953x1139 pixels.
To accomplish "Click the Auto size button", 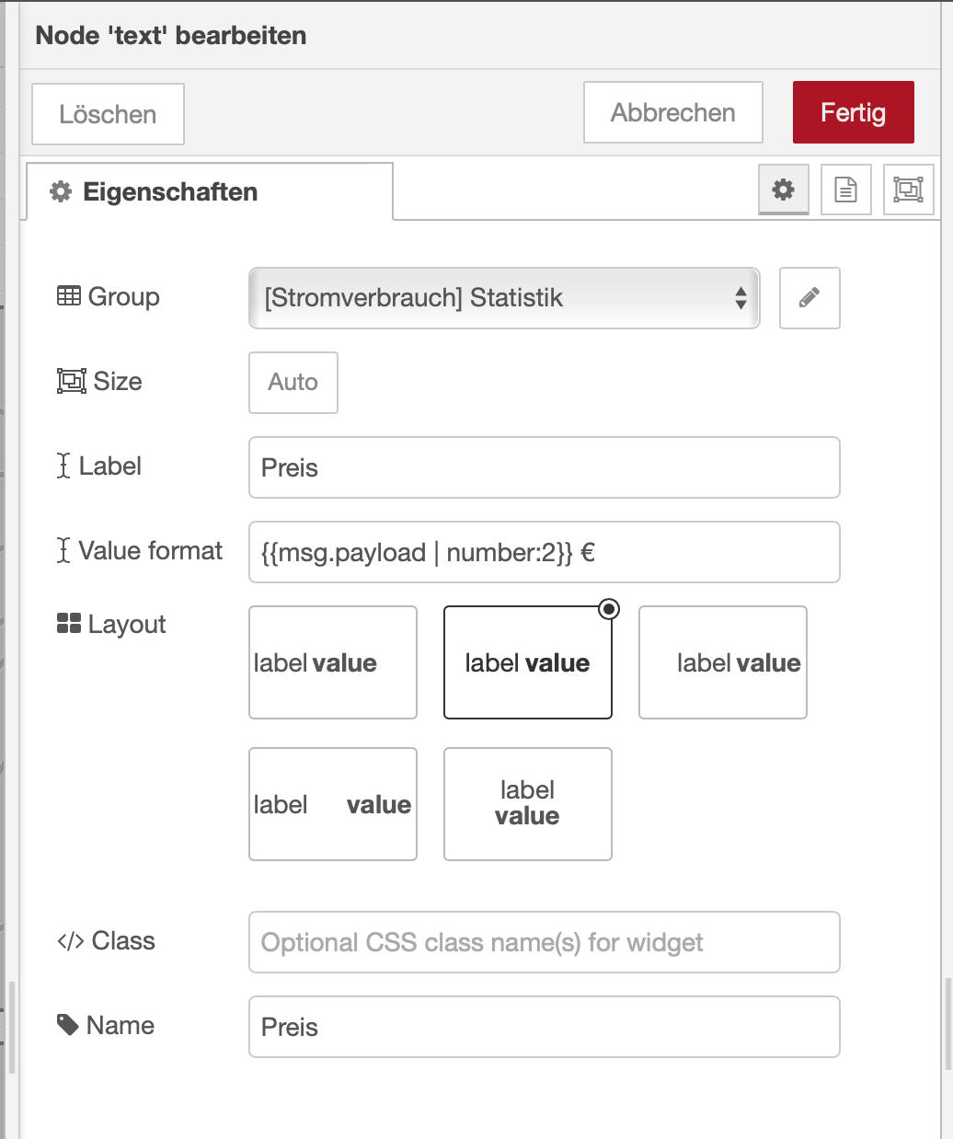I will tap(293, 383).
